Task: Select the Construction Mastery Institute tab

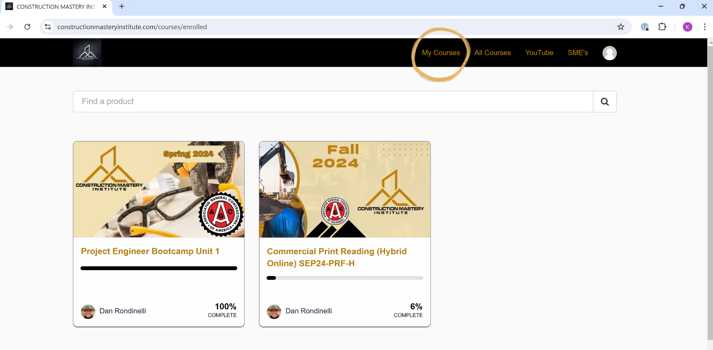Action: (x=56, y=7)
